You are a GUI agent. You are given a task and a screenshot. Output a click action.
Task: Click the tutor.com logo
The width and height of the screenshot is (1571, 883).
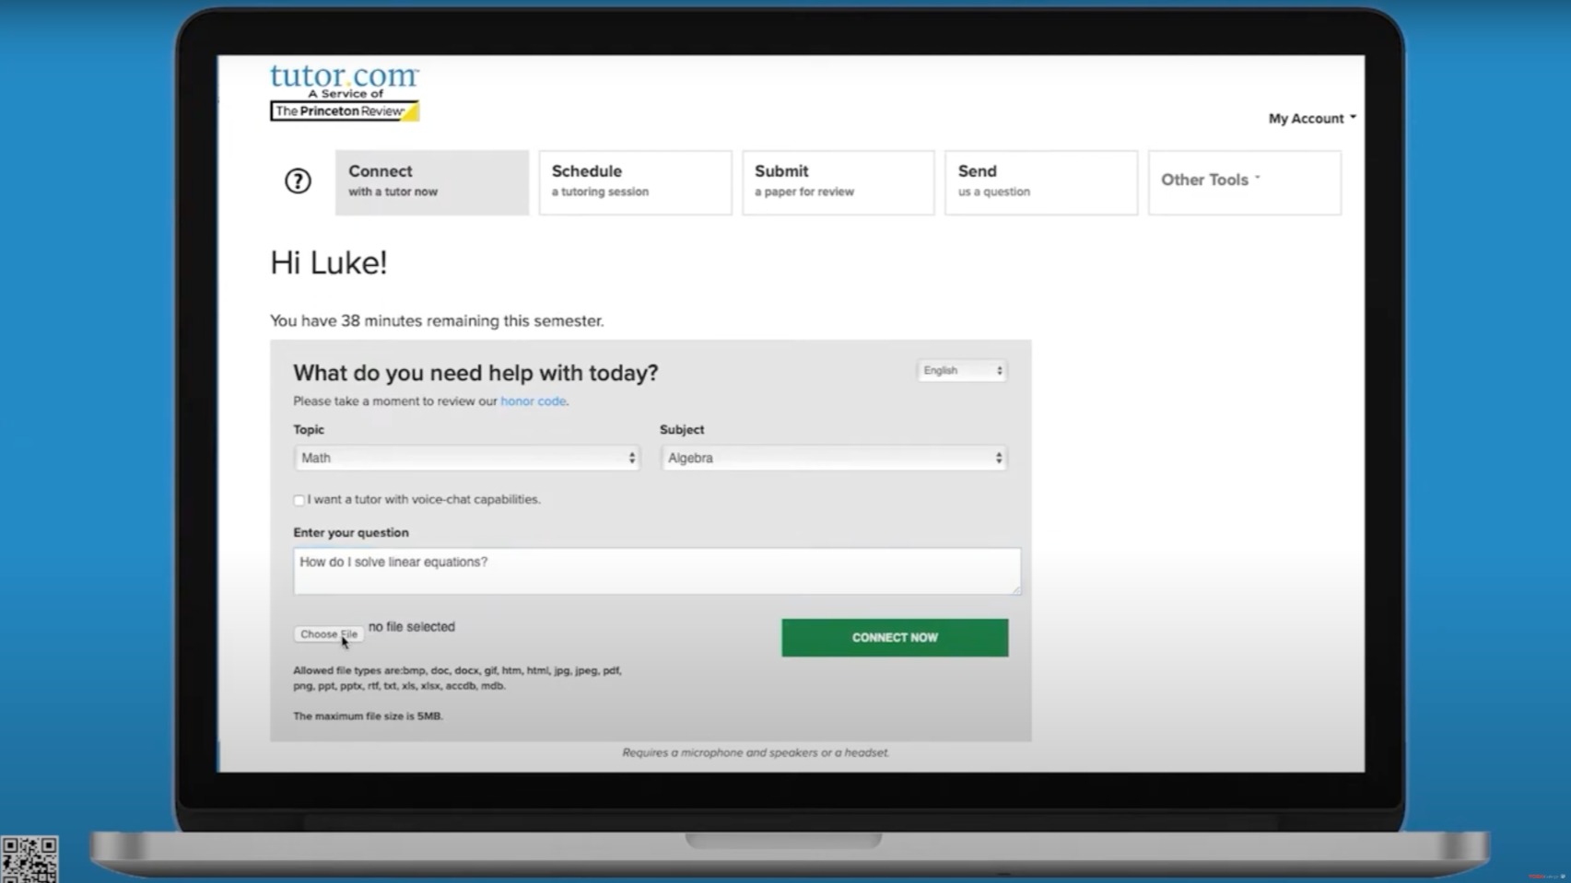tap(345, 76)
